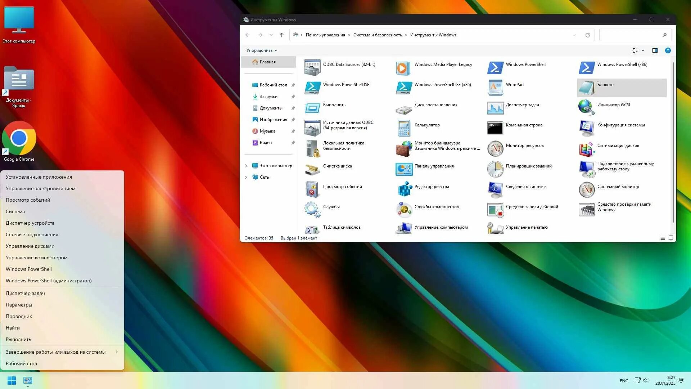
Task: Expand address bar history dropdown
Action: (574, 35)
